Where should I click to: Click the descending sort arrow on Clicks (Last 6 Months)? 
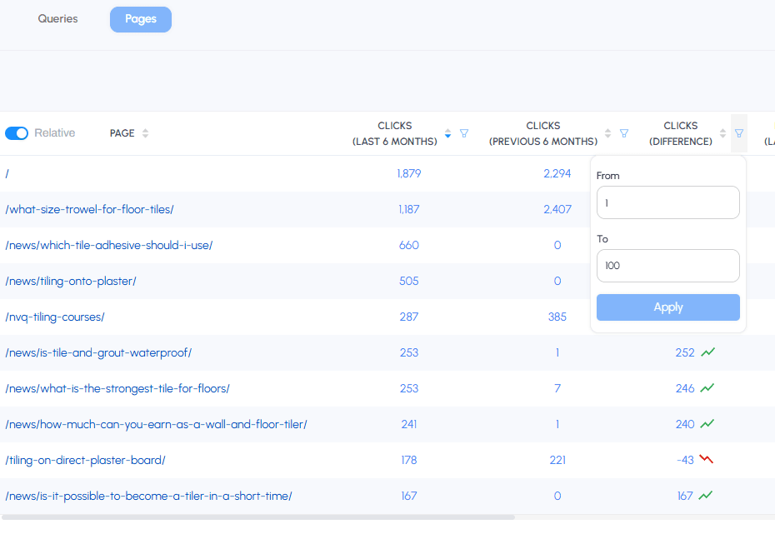[447, 136]
